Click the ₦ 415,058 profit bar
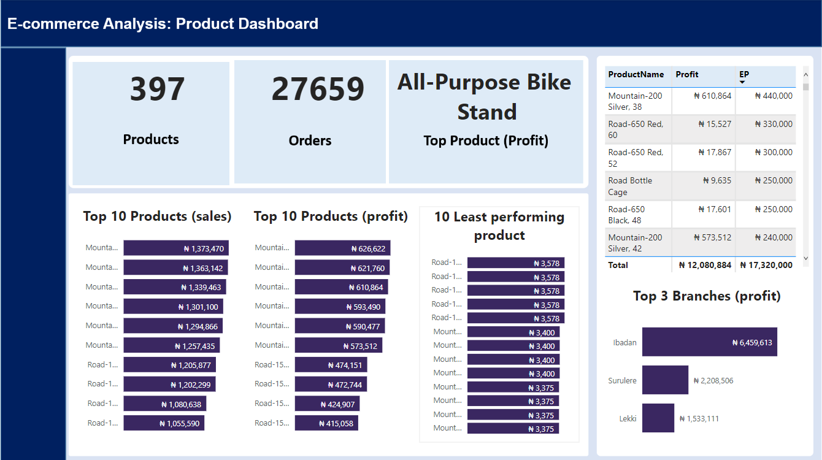The image size is (822, 460). tap(326, 423)
